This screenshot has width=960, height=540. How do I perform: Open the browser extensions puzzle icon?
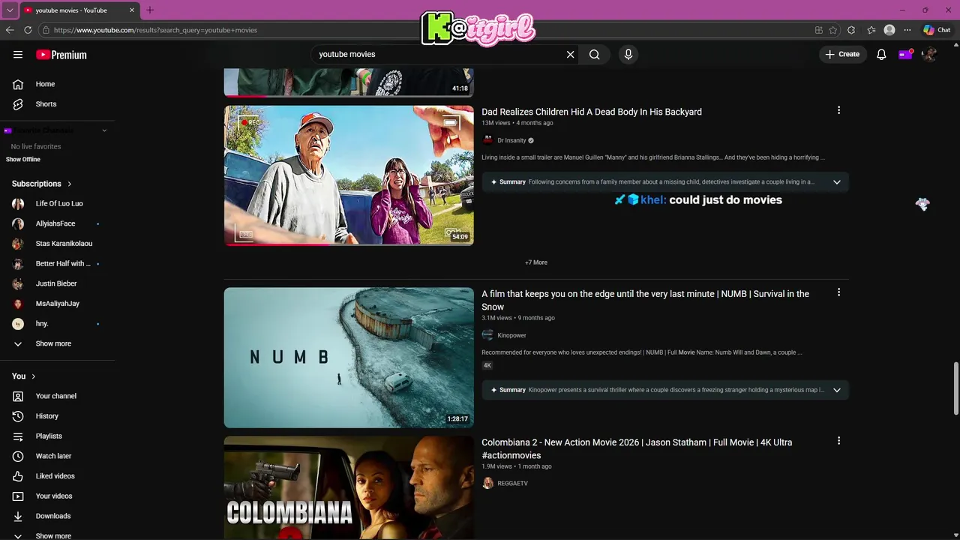[851, 30]
